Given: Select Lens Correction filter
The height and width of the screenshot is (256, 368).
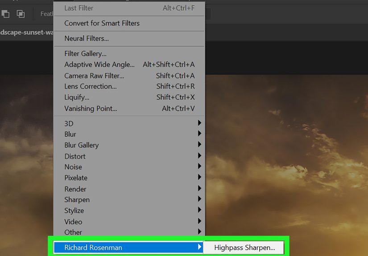Looking at the screenshot, I should [129, 86].
